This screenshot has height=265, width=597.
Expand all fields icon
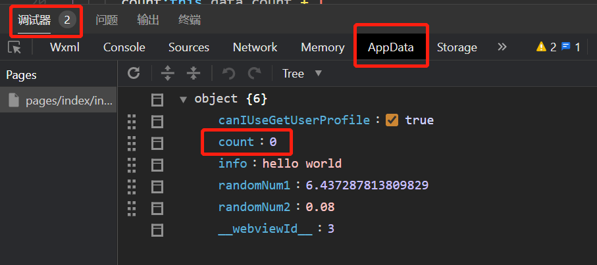[168, 73]
